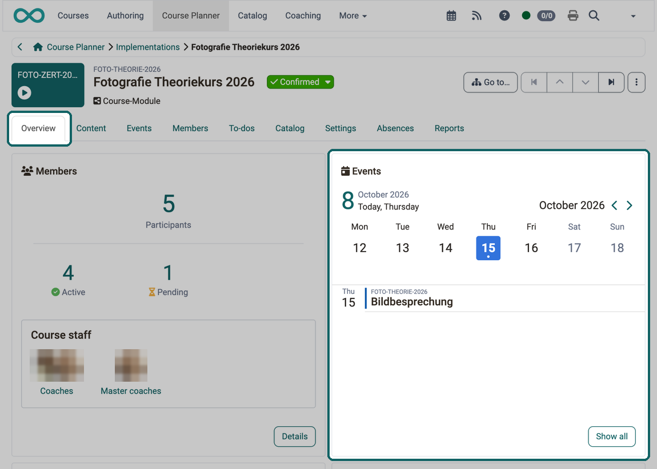The height and width of the screenshot is (469, 657).
Task: Go to next element with down chevron
Action: click(x=586, y=82)
